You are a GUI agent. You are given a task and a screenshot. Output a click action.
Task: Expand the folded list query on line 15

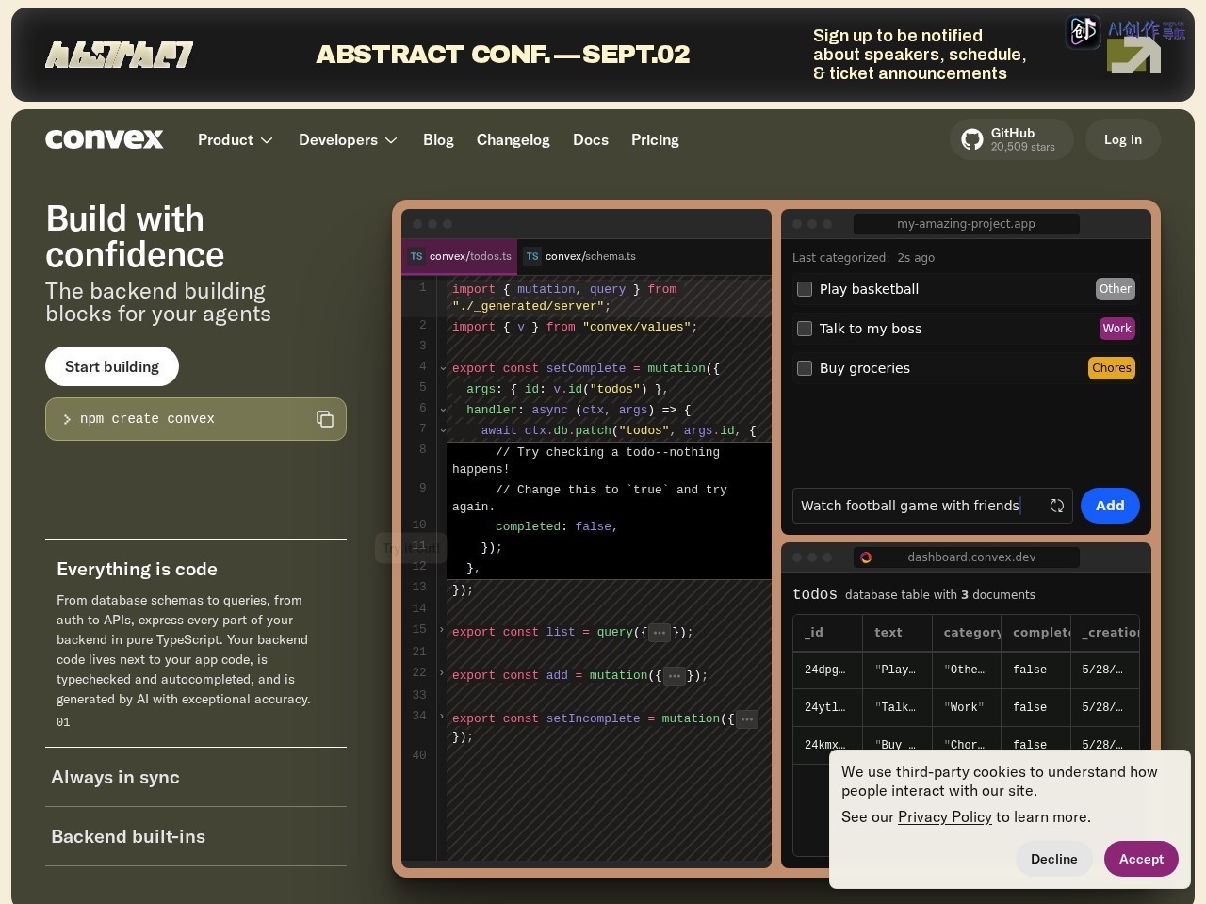coord(443,630)
